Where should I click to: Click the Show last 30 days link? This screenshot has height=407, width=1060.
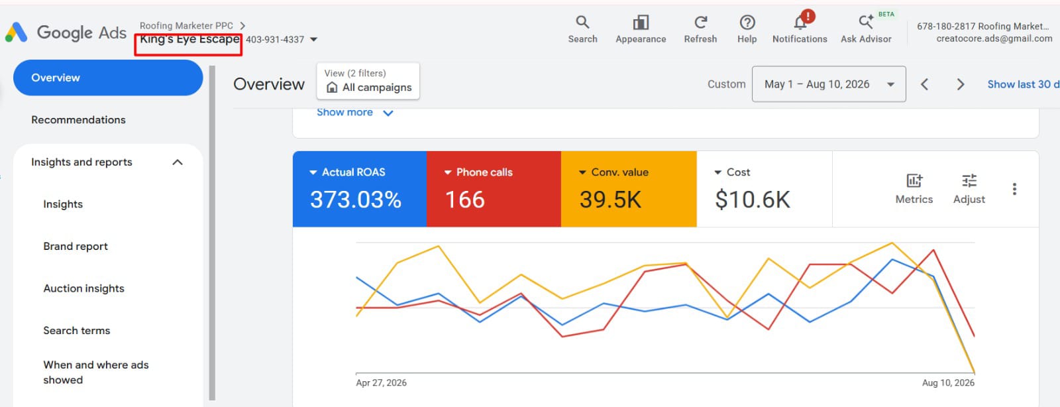pos(1023,84)
